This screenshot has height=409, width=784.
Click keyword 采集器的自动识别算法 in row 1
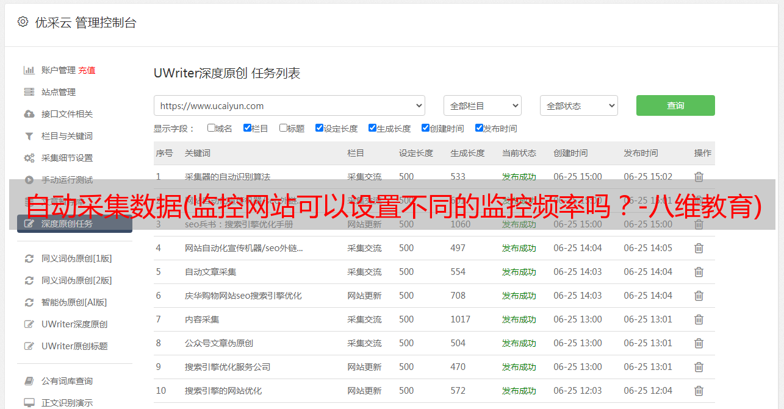pyautogui.click(x=228, y=177)
